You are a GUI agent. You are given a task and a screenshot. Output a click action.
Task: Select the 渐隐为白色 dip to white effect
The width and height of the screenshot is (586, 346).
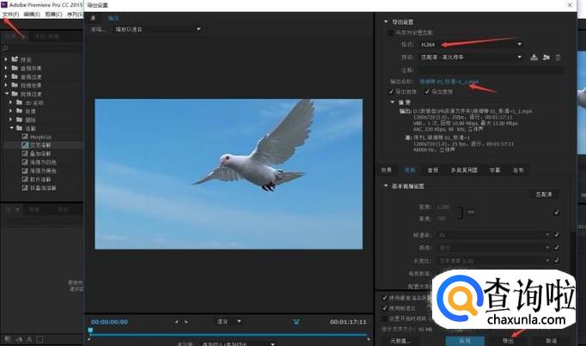(43, 162)
